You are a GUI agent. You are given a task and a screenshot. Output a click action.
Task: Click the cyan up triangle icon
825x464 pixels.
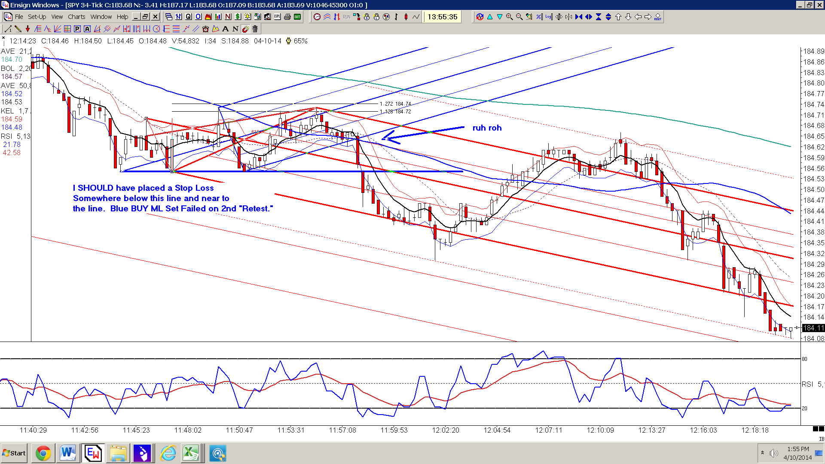pyautogui.click(x=490, y=17)
